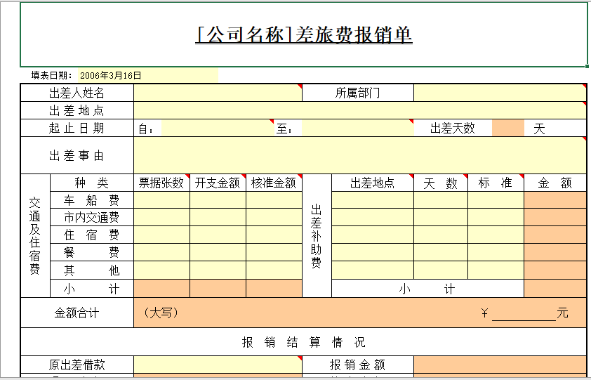Click the 票据张数 cell in 餐费 row
This screenshot has width=591, height=380.
tap(161, 253)
